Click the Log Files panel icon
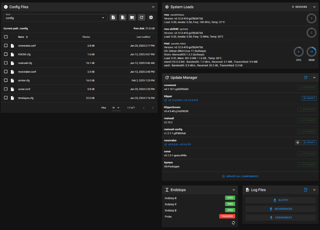320x230 pixels. 248,190
